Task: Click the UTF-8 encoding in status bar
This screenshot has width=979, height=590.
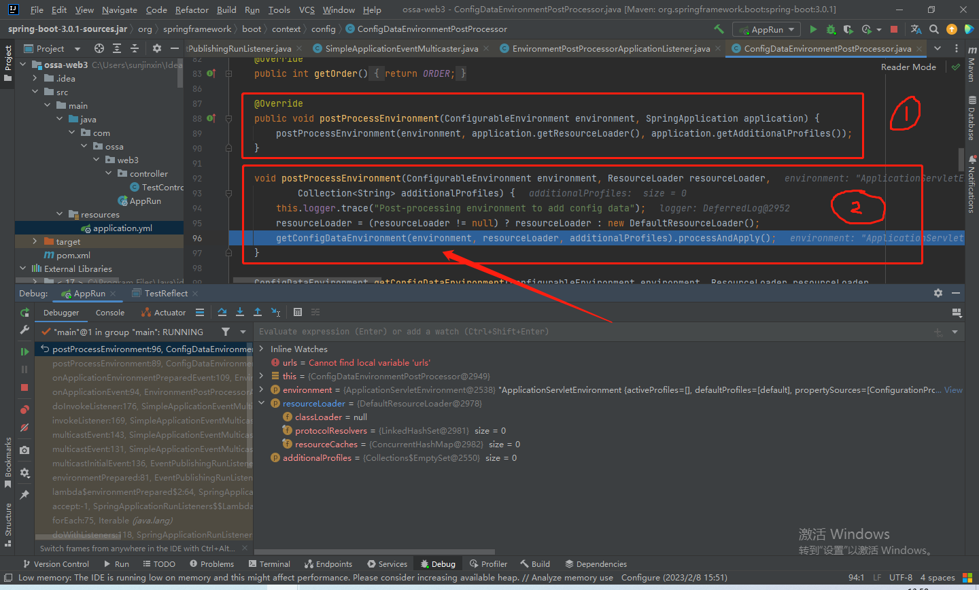Action: (901, 578)
